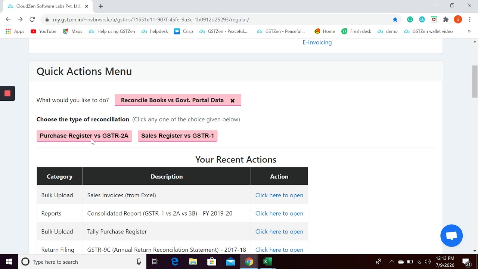
Task: Open the Windows Start menu
Action: coord(9,262)
